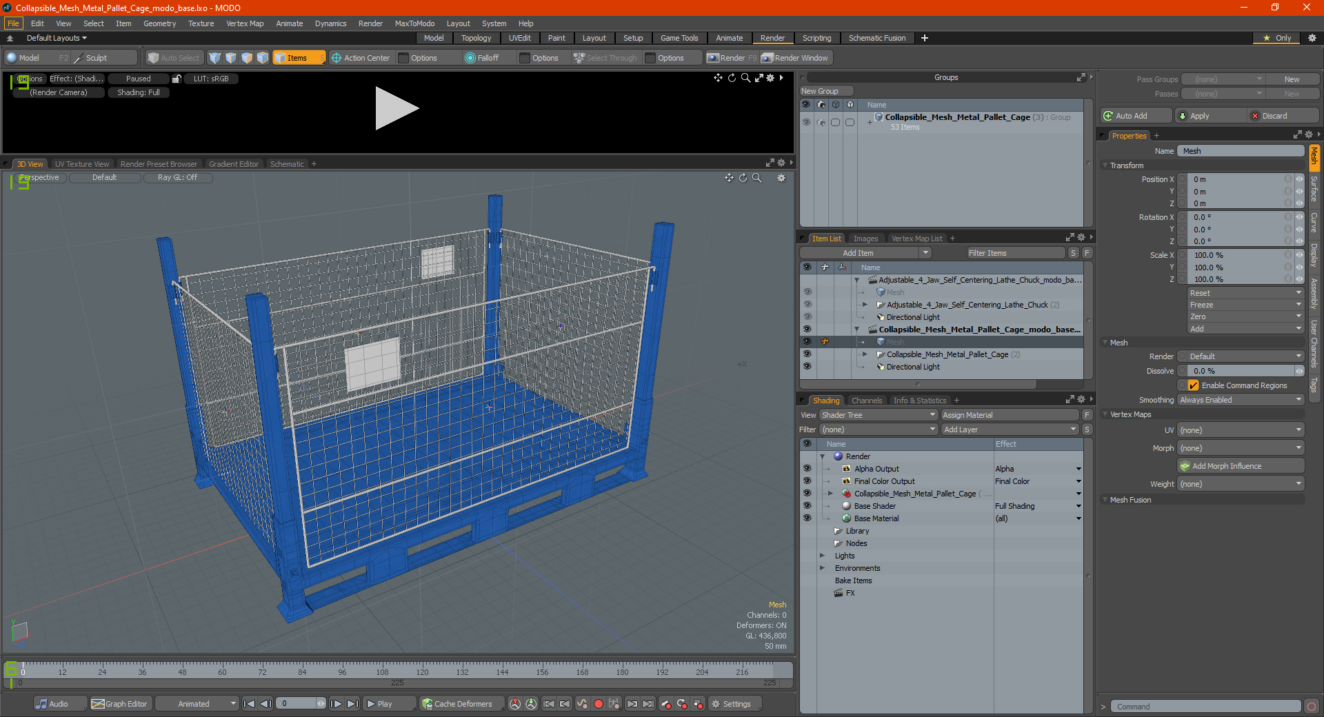Open the Graph Editor
Image resolution: width=1324 pixels, height=717 pixels.
click(x=119, y=704)
